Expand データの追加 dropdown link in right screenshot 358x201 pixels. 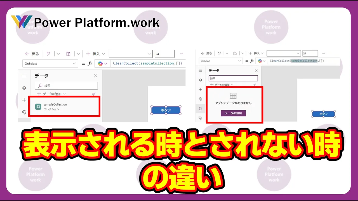coord(222,85)
